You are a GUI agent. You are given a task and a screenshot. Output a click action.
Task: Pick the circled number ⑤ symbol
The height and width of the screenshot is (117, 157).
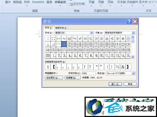point(85,44)
